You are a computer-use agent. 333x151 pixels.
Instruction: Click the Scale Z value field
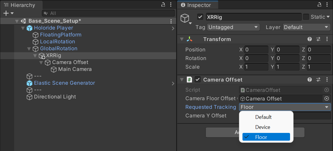pyautogui.click(x=319, y=67)
